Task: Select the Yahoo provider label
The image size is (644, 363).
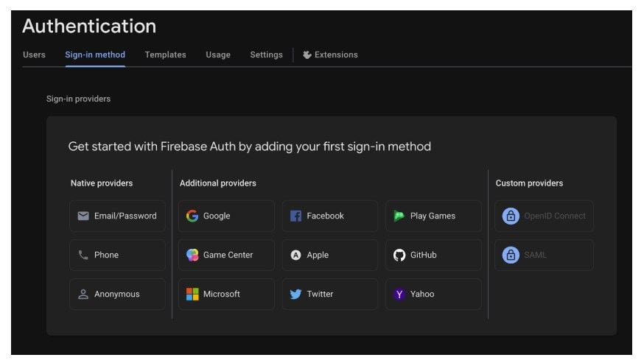Action: pyautogui.click(x=422, y=294)
